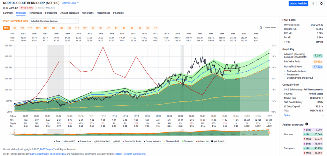Open the currency dollar sign button
This screenshot has height=156, width=327.
(x=313, y=4)
